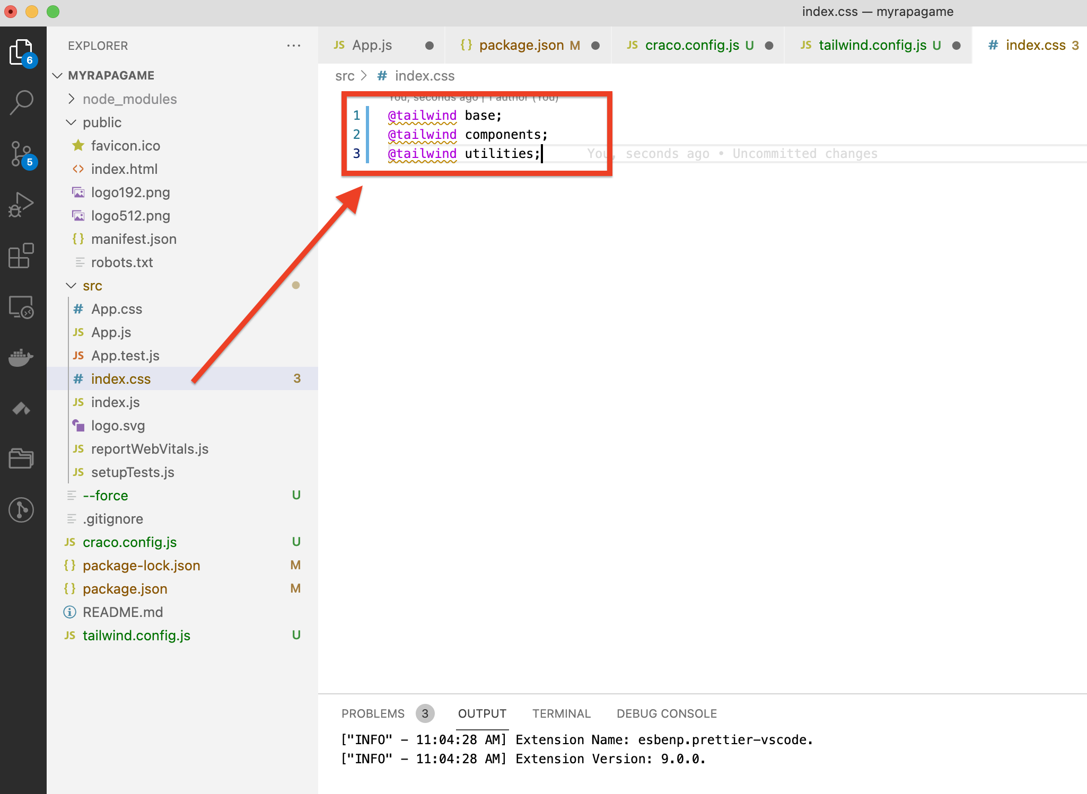Viewport: 1087px width, 794px height.
Task: Open the Git Graph circular icon
Action: 21,509
